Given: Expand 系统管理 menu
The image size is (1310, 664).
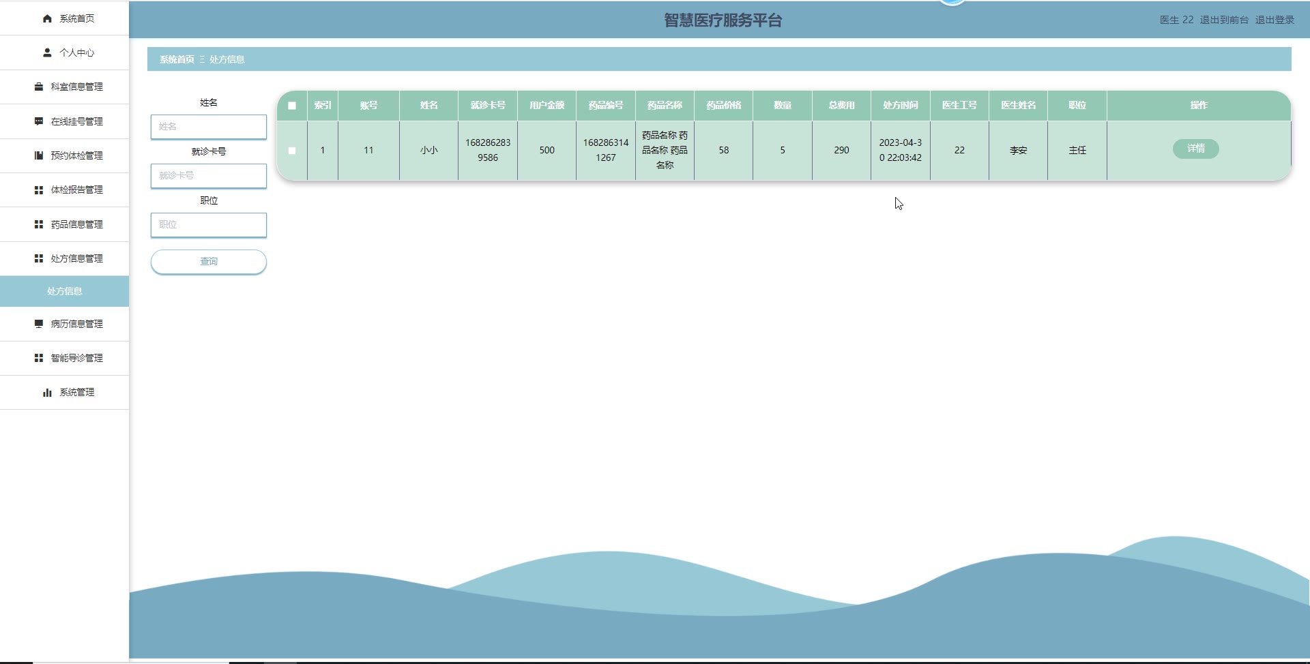Looking at the screenshot, I should pyautogui.click(x=64, y=393).
